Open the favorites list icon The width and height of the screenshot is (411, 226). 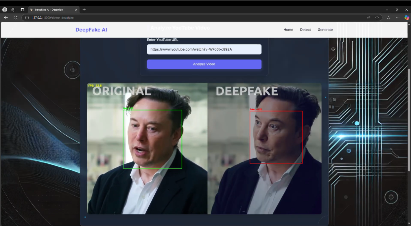click(388, 18)
